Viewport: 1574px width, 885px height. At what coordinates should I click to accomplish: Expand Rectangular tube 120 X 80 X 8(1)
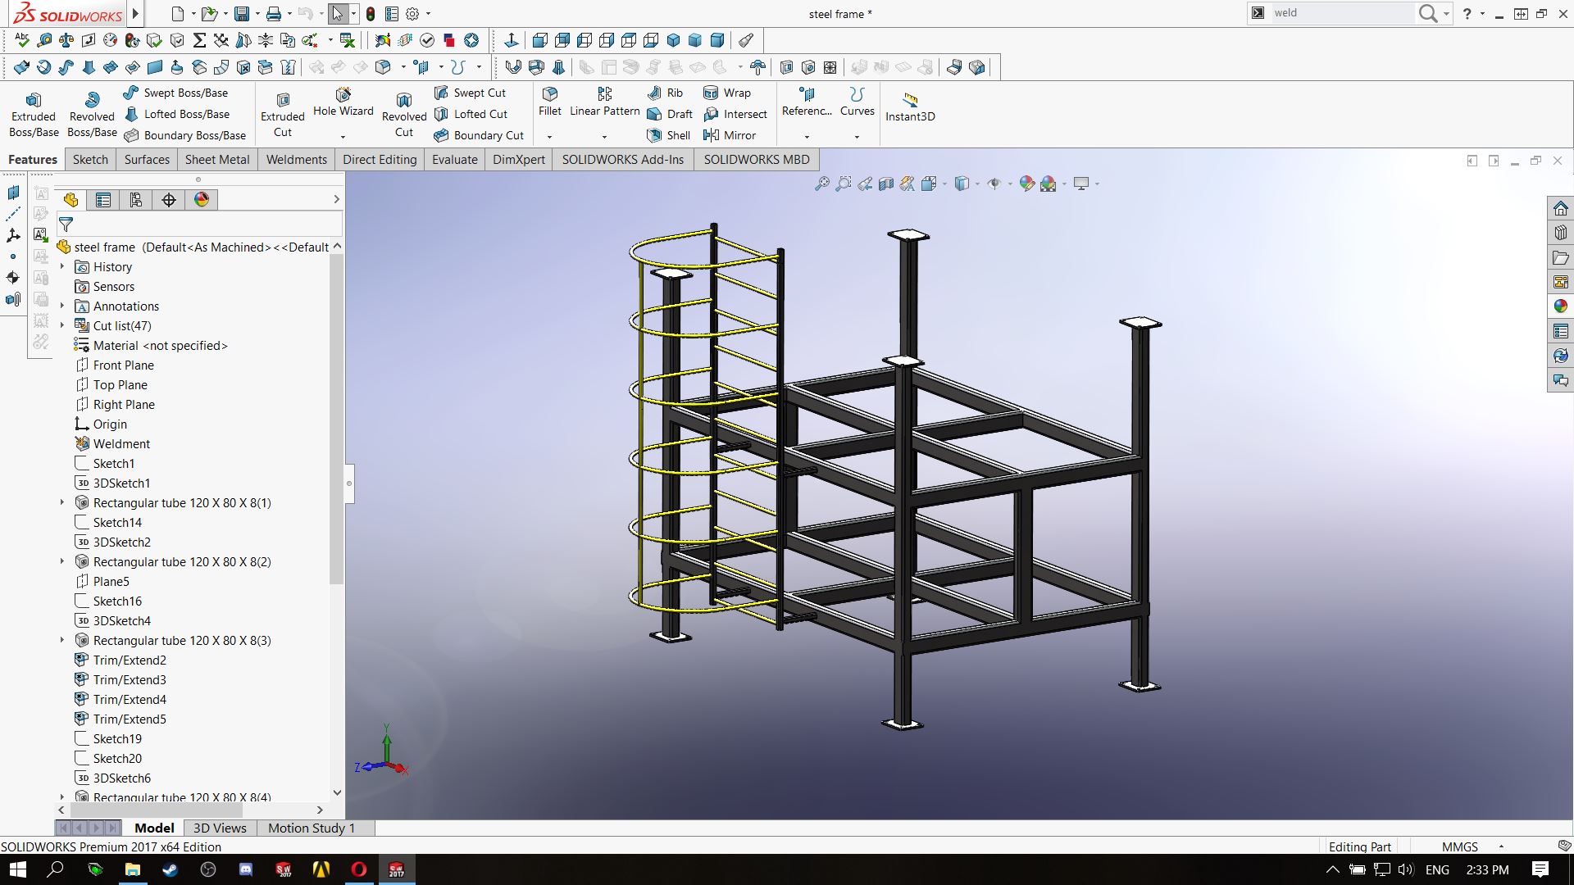tap(61, 502)
